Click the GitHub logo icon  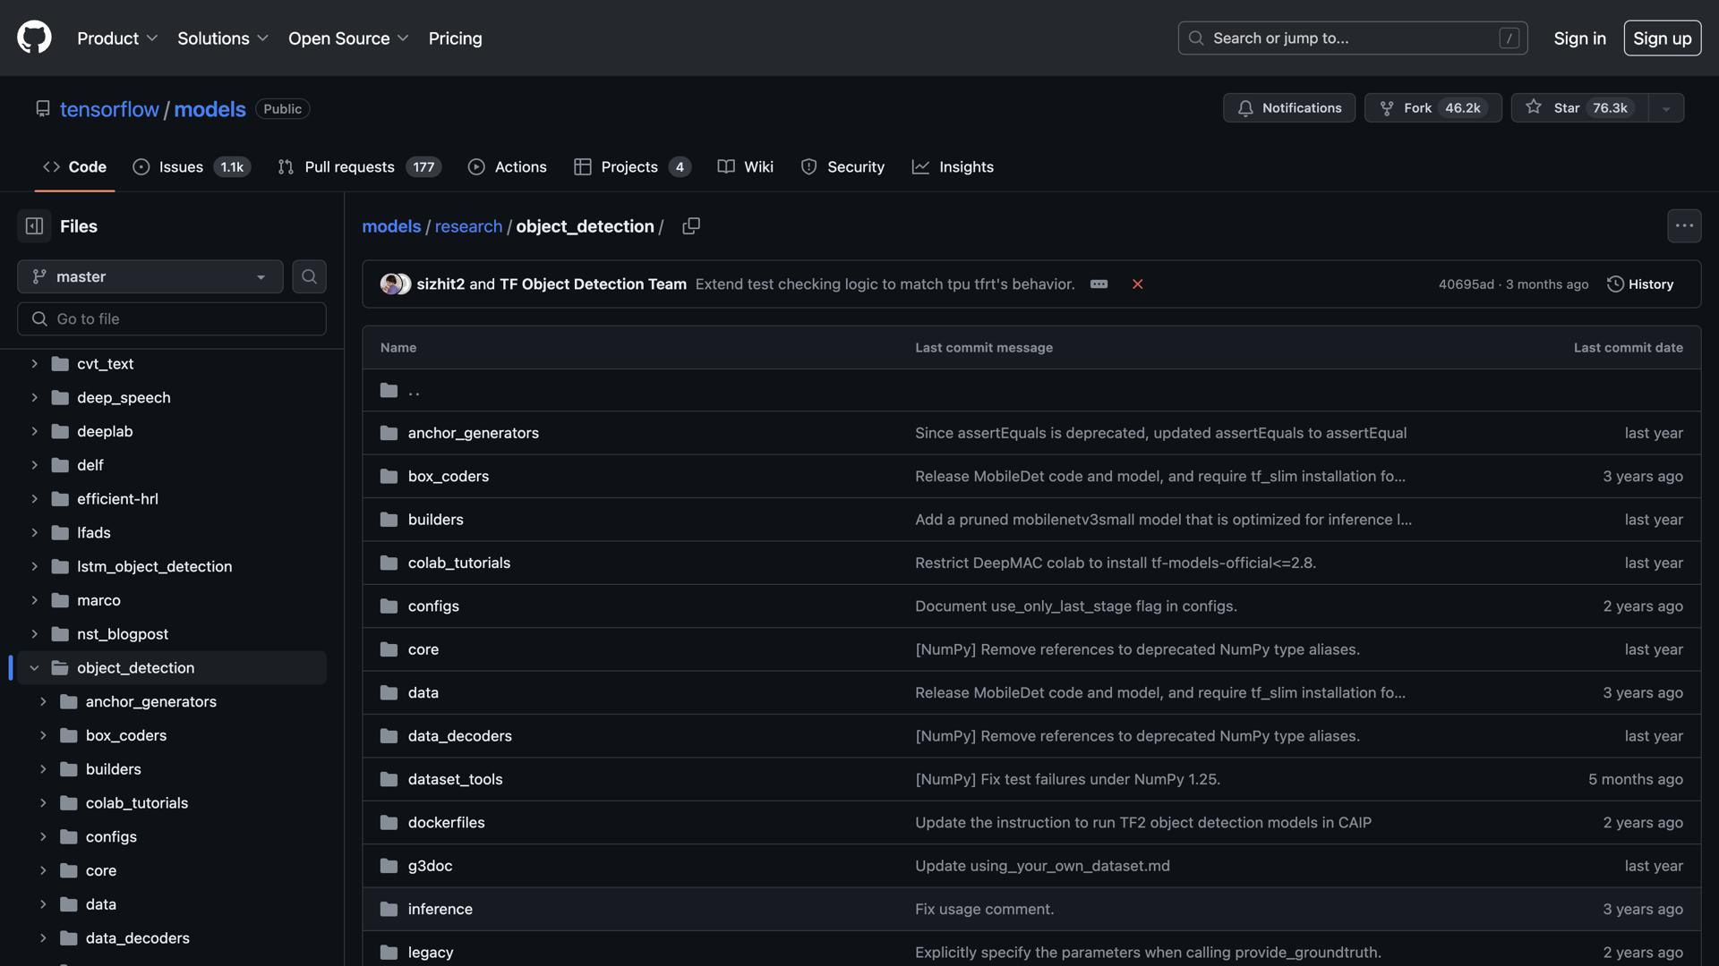pos(34,38)
